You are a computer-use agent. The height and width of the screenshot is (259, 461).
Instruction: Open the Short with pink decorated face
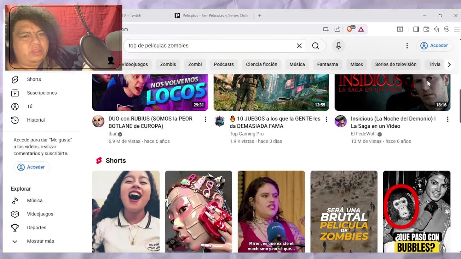(198, 212)
